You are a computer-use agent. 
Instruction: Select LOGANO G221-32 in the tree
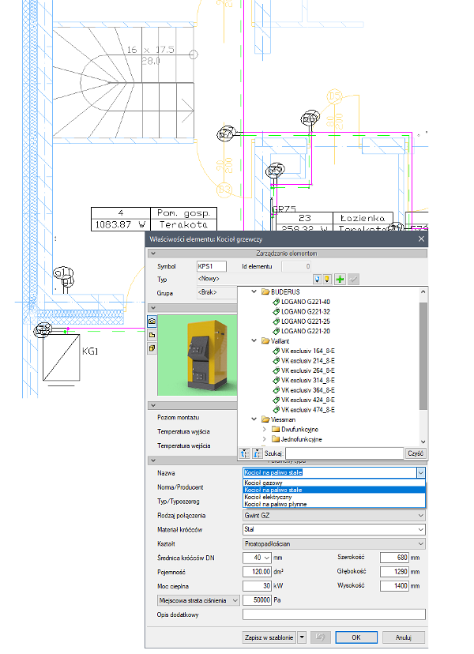tap(306, 311)
